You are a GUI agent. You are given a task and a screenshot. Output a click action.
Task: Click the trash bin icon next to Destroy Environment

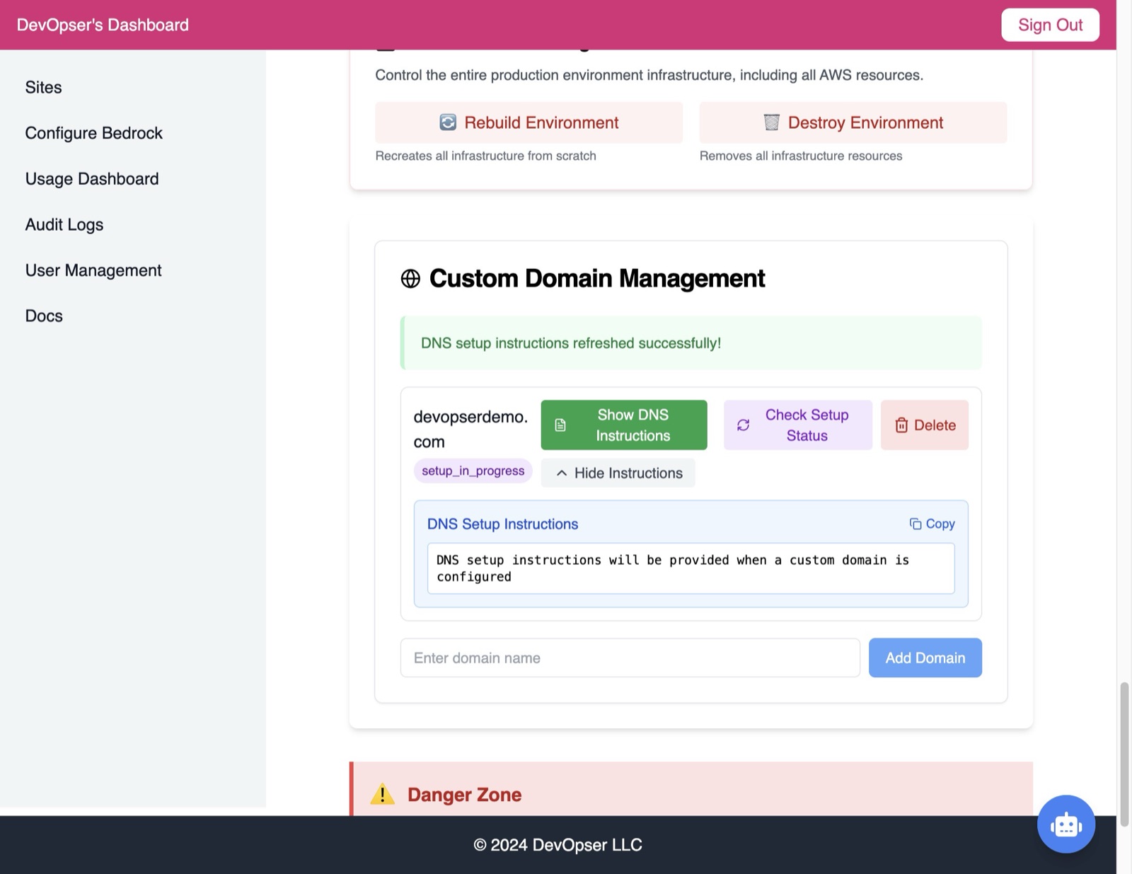[771, 122]
